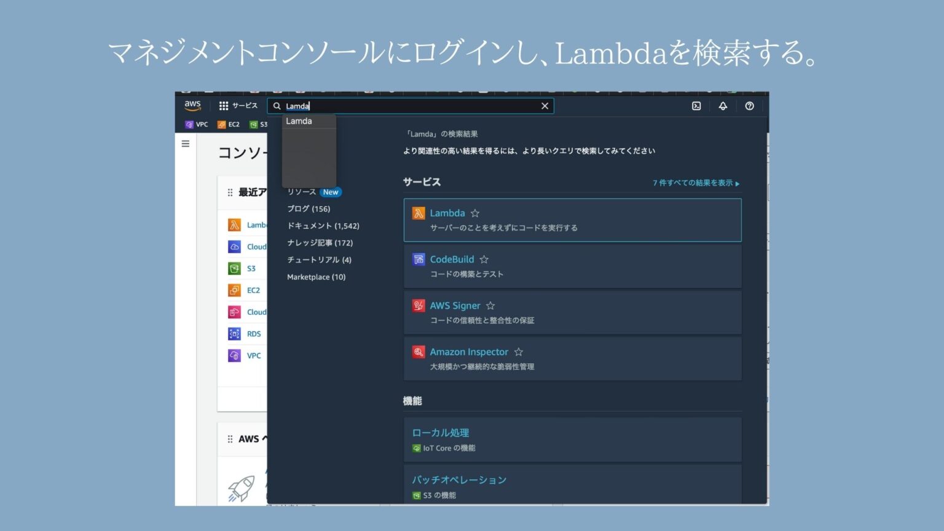
Task: Open CloudShell from the top navigation bar
Action: point(696,106)
